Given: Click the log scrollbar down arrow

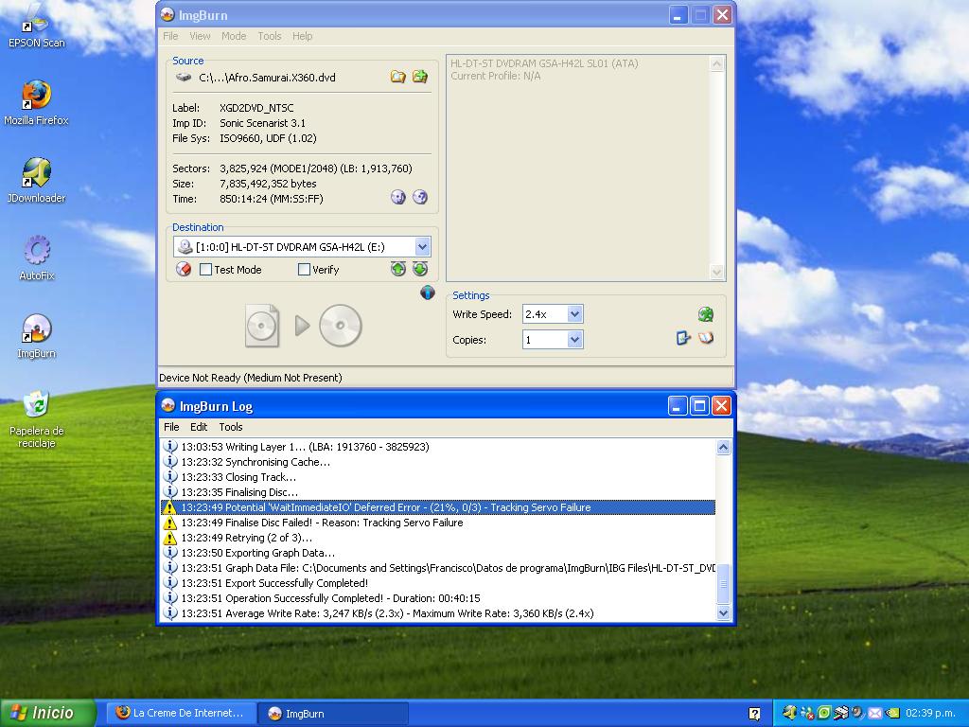Looking at the screenshot, I should point(723,613).
